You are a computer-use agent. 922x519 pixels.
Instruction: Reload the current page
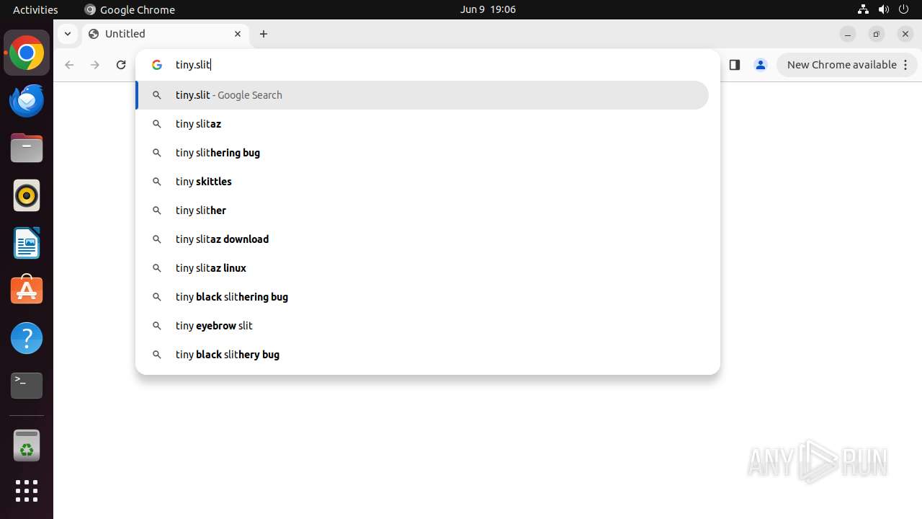121,65
